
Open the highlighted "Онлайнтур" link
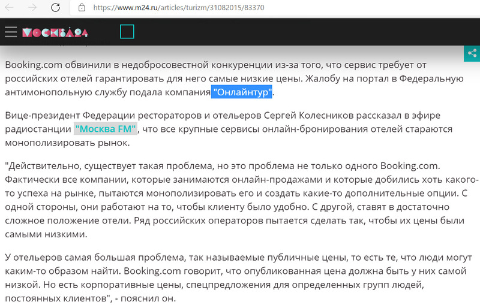(x=242, y=92)
